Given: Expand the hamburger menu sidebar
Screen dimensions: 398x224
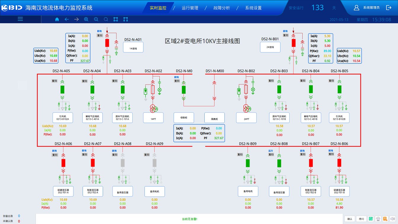Looking at the screenshot, I should pos(20,19).
